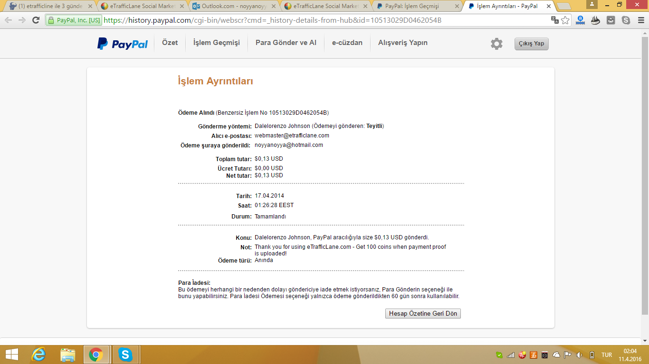Click the OneDrive cloud tray icon
The height and width of the screenshot is (364, 649).
tap(556, 355)
